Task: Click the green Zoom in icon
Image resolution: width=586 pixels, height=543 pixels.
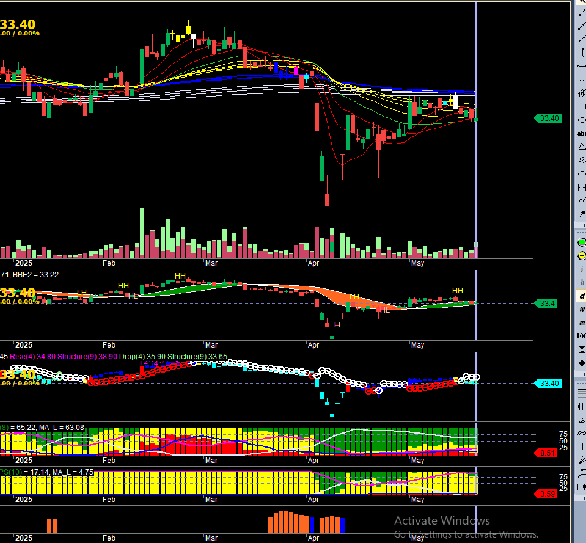Action: [582, 242]
